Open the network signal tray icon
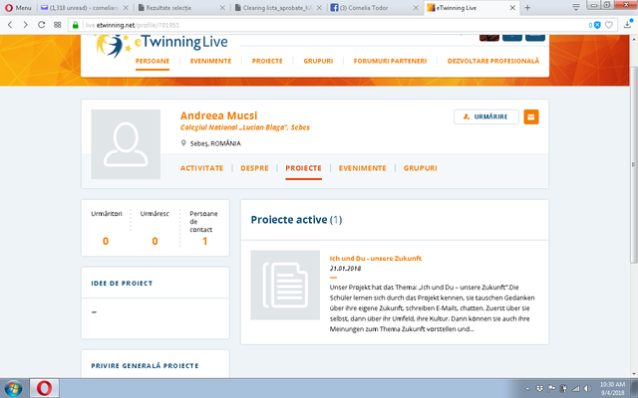 [x=575, y=389]
